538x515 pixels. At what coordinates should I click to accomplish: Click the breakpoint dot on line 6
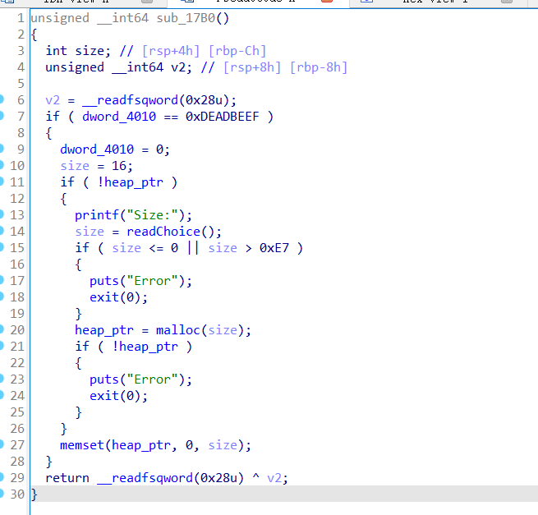point(3,100)
